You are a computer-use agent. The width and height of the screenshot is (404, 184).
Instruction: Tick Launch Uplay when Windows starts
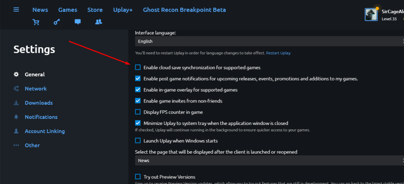(x=138, y=141)
